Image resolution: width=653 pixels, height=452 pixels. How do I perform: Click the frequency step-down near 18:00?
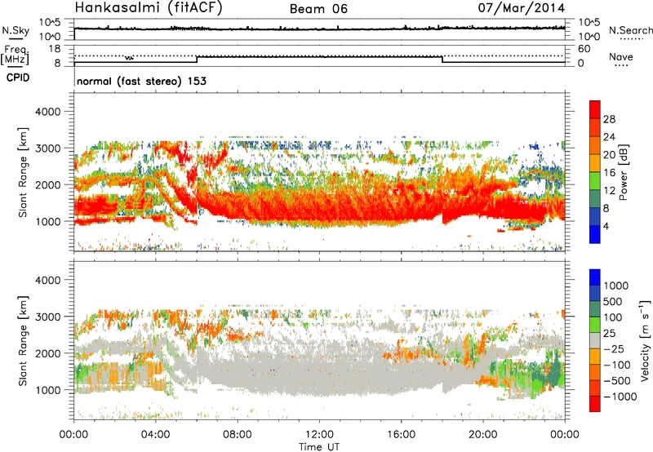(442, 60)
